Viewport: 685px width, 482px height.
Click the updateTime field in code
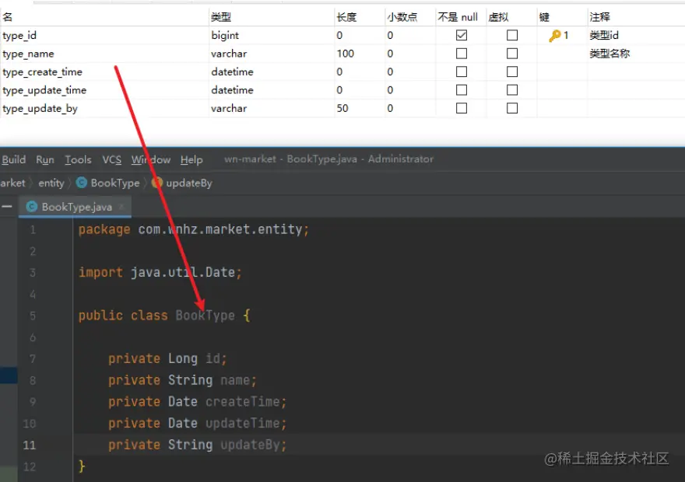point(242,423)
